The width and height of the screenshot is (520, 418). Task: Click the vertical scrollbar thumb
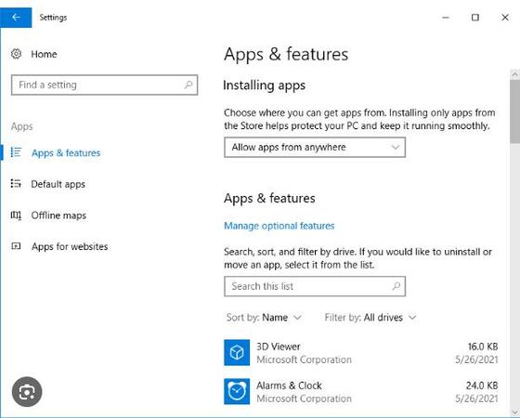click(x=514, y=111)
